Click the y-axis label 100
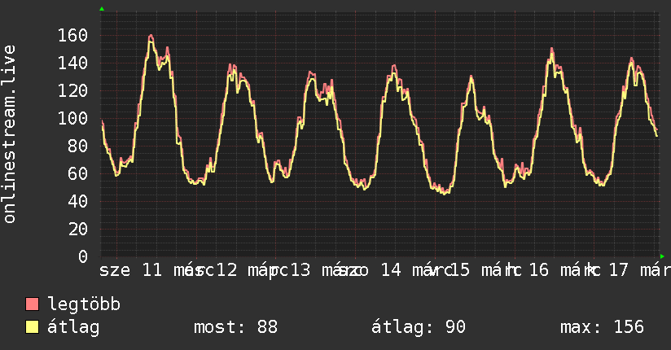This screenshot has height=350, width=671. [x=72, y=119]
